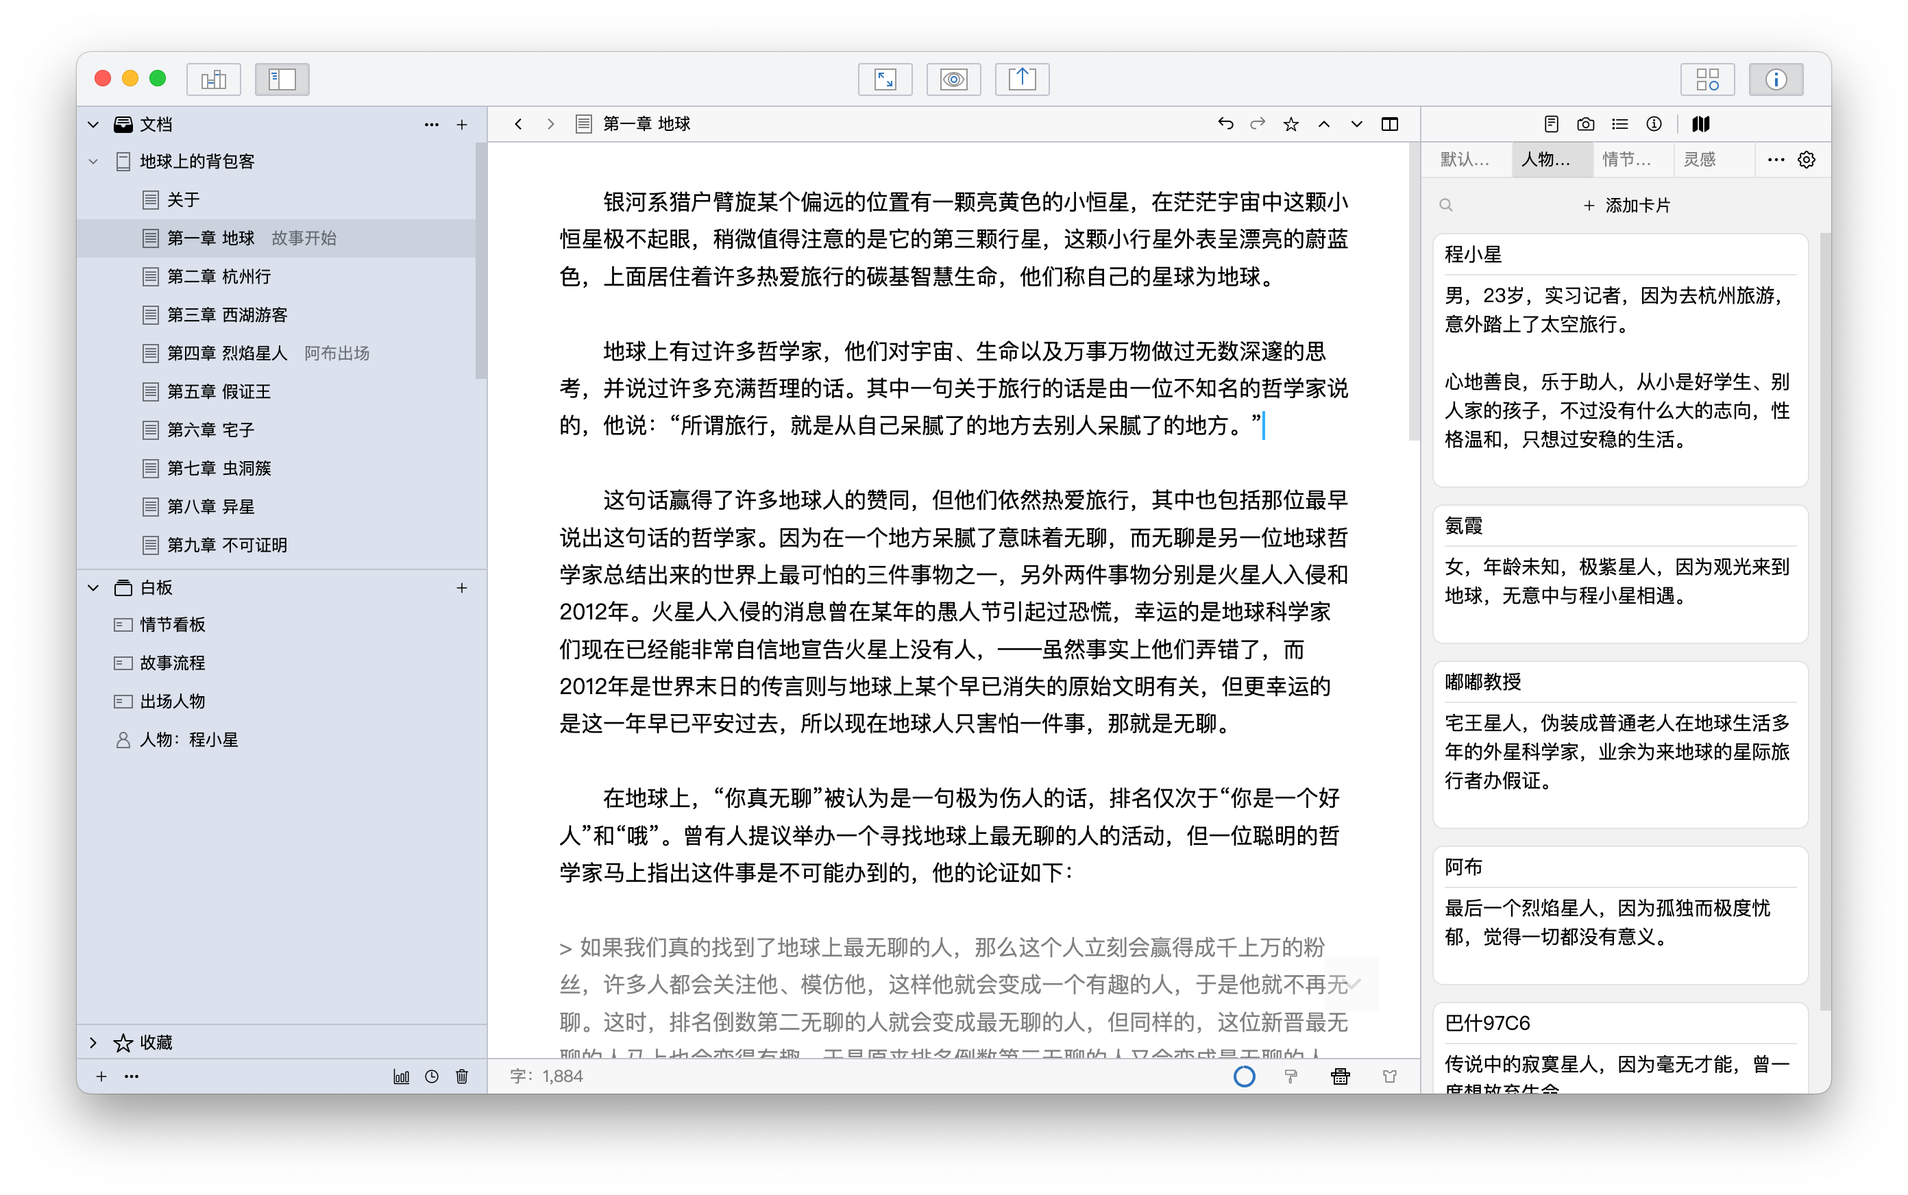This screenshot has width=1908, height=1195.
Task: Open the preview eye icon
Action: [x=953, y=79]
